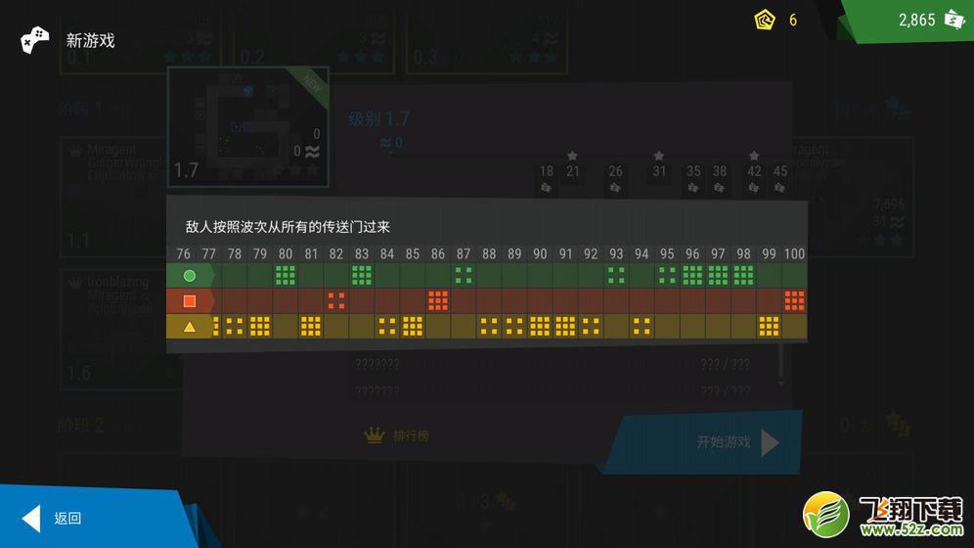The image size is (974, 548).
Task: Select the wave 96 green enemy group
Action: coord(692,275)
